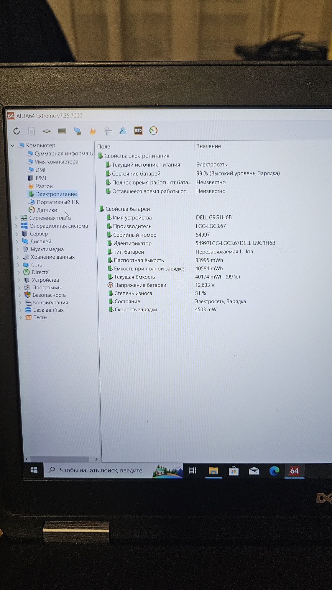This screenshot has width=332, height=590.
Task: Open the Windows Start menu
Action: tap(34, 470)
